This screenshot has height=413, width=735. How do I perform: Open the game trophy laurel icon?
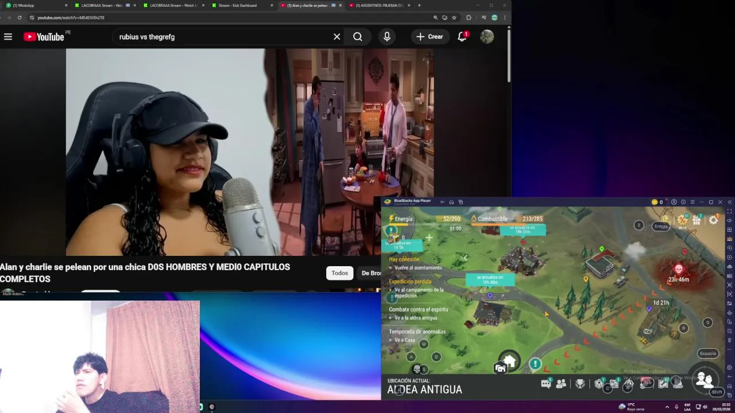[581, 384]
